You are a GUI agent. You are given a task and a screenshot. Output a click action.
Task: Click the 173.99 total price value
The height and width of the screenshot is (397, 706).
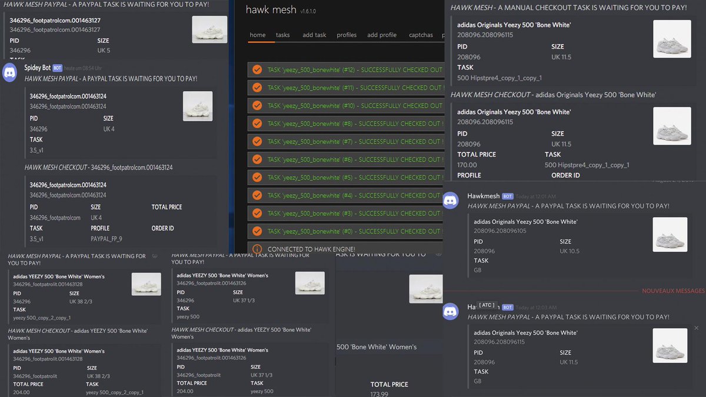pyautogui.click(x=379, y=393)
